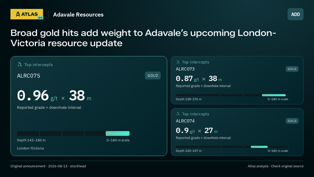This screenshot has width=314, height=177.
Task: Click the ALRC074 hole ID
Action: pyautogui.click(x=185, y=121)
